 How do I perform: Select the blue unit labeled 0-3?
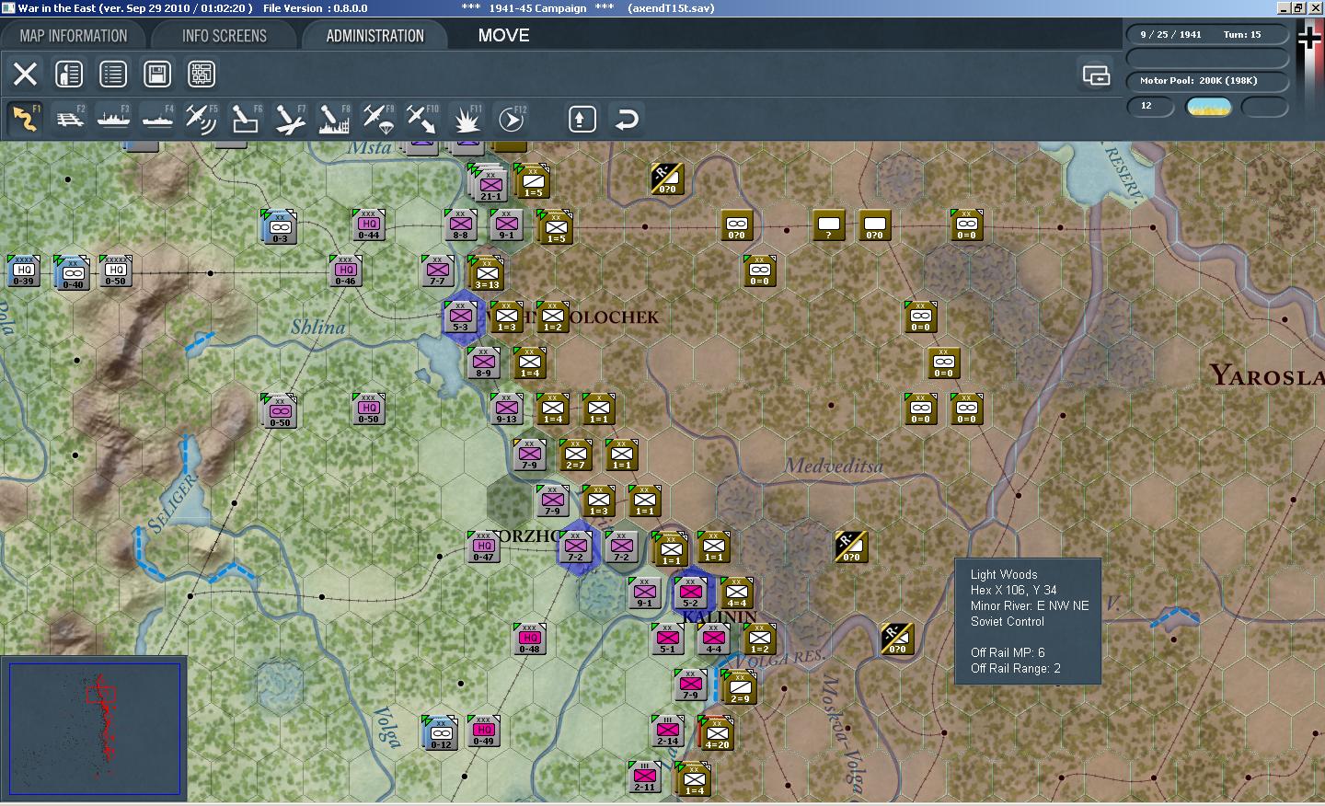[x=279, y=227]
